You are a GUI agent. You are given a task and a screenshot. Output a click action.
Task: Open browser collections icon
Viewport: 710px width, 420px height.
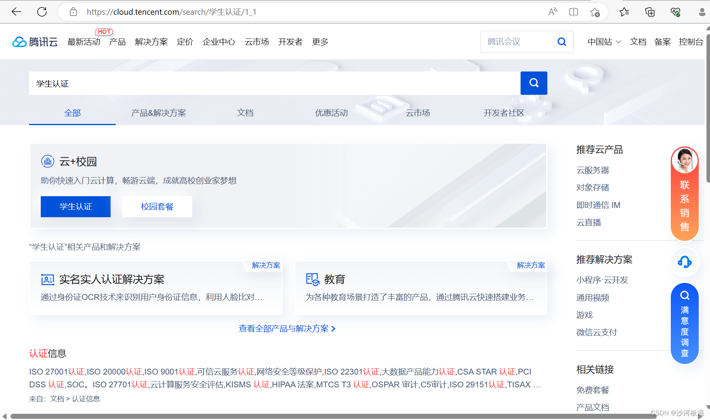650,12
